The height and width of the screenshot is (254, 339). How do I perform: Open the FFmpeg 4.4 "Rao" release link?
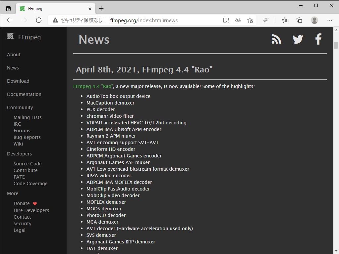(92, 86)
